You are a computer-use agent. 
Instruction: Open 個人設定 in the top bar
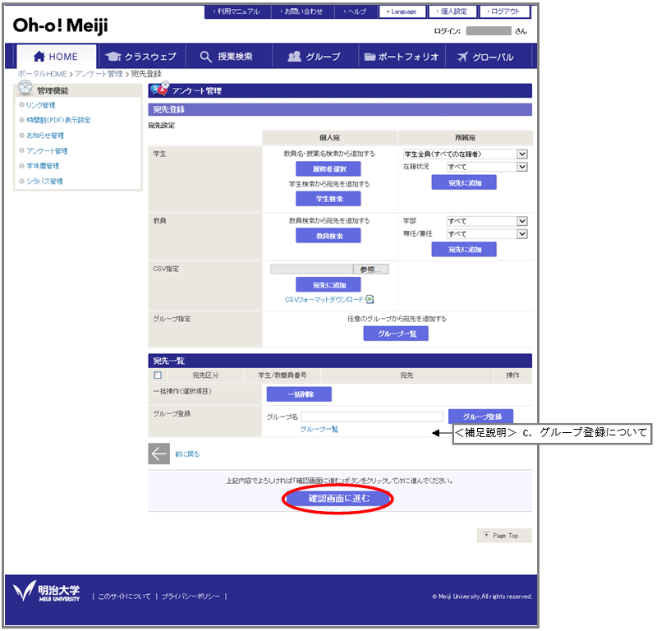(x=452, y=12)
